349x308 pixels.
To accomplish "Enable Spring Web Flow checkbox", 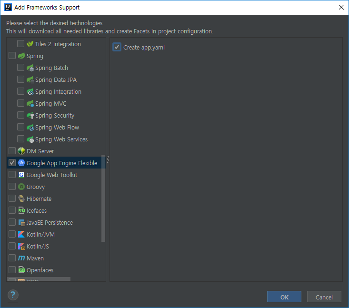I will point(20,127).
